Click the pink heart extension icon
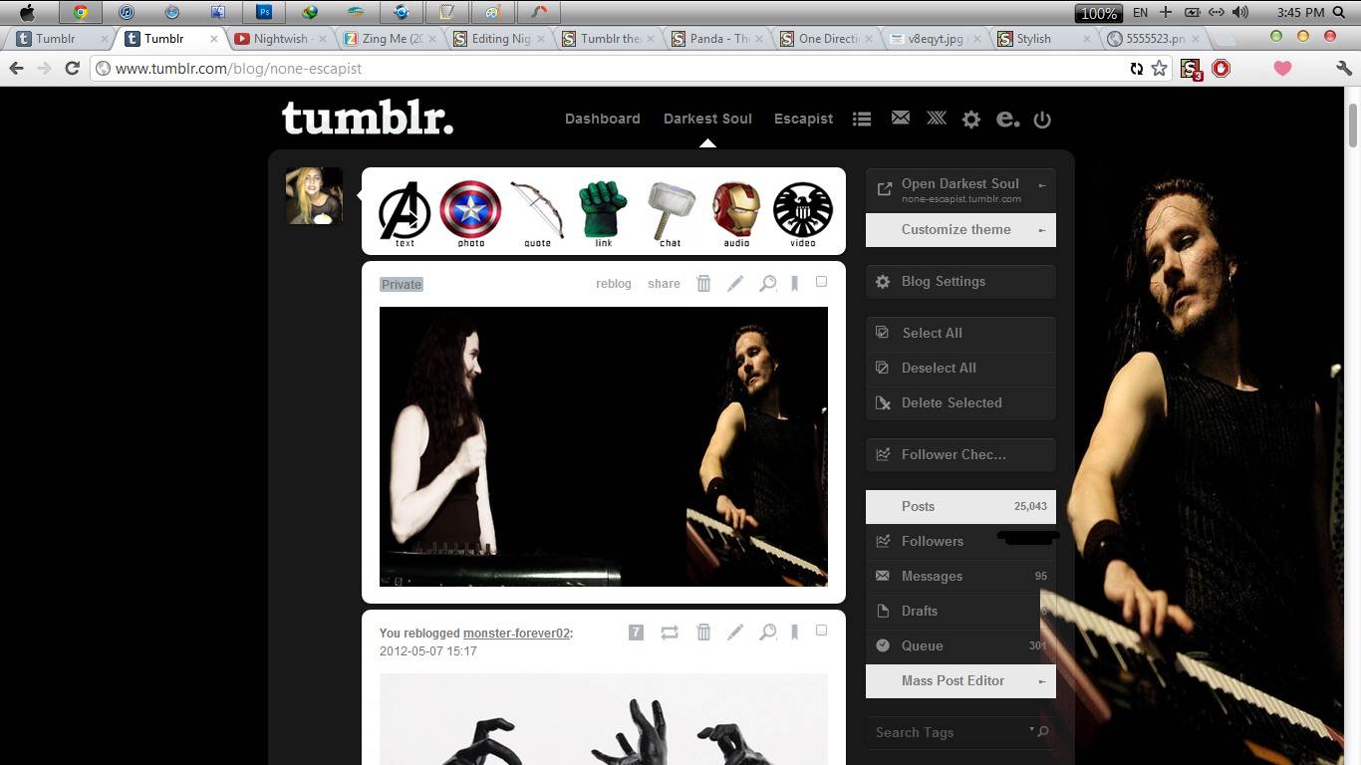1361x765 pixels. 1282,69
